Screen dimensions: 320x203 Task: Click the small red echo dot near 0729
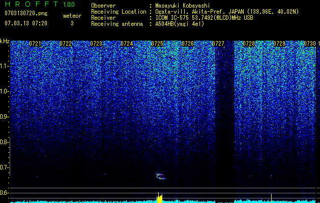point(272,175)
